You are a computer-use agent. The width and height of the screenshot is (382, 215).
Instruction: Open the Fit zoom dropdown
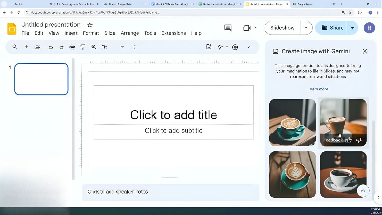click(x=122, y=47)
